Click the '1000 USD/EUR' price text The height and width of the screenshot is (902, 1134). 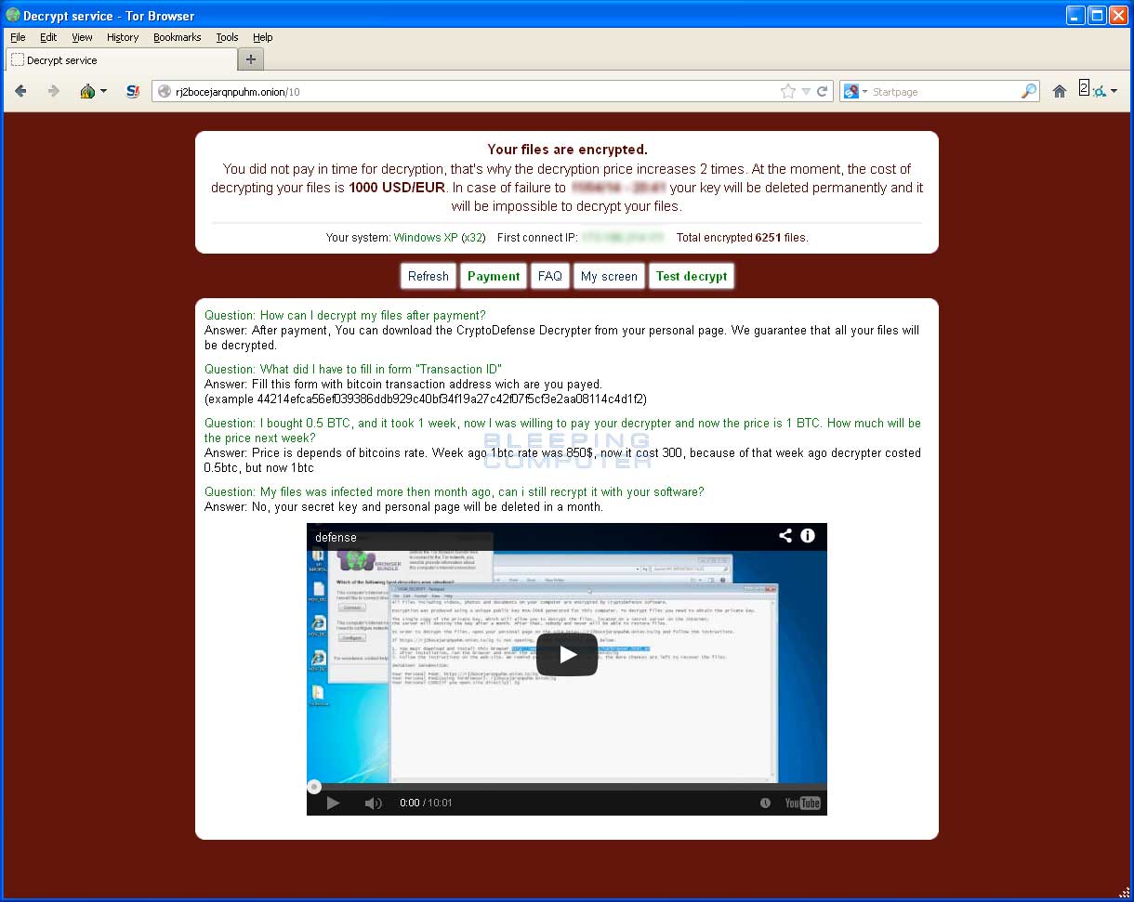(x=395, y=188)
